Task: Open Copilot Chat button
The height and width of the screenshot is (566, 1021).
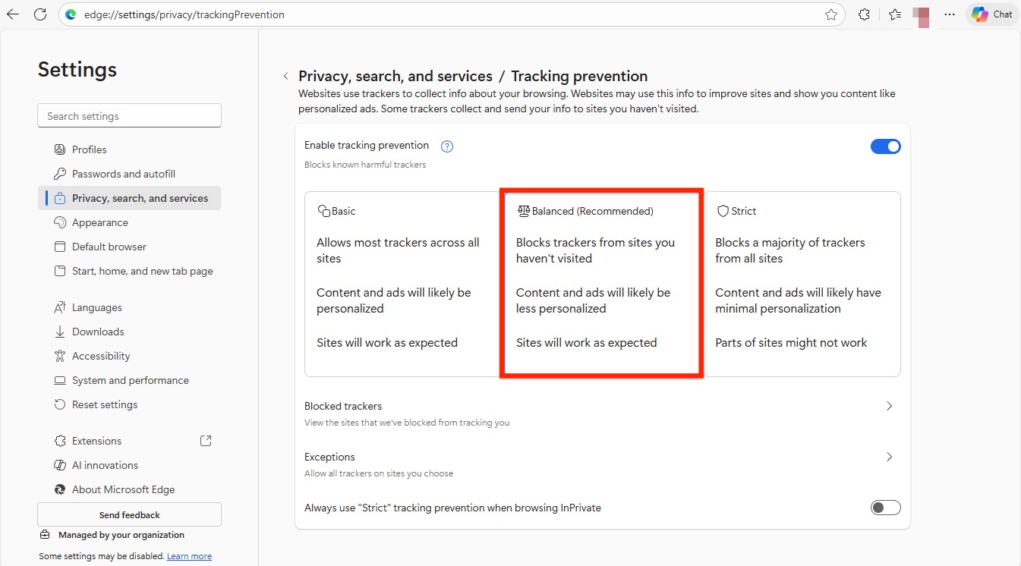Action: click(x=992, y=14)
